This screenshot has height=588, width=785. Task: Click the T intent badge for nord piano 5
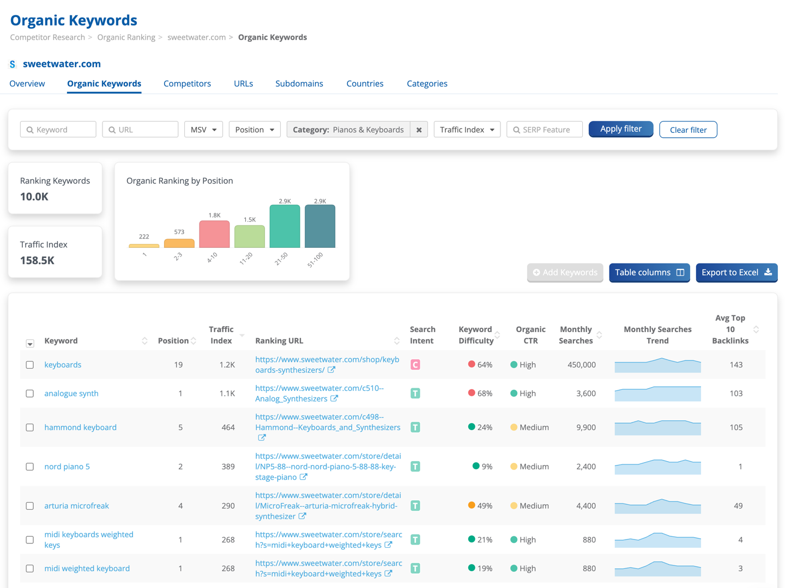(415, 467)
